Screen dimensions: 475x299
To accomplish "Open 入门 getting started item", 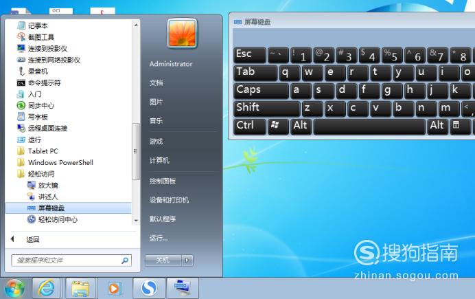I will (x=29, y=94).
